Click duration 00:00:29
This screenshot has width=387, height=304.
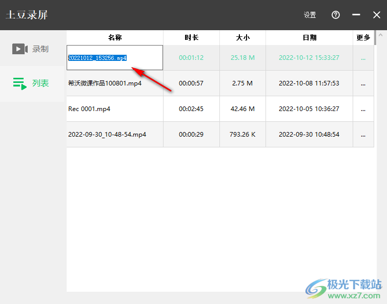(191, 135)
